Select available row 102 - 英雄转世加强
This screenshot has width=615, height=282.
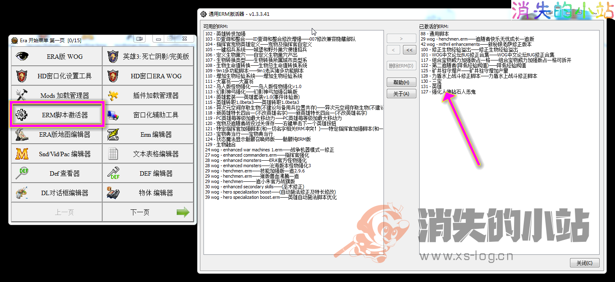(294, 34)
